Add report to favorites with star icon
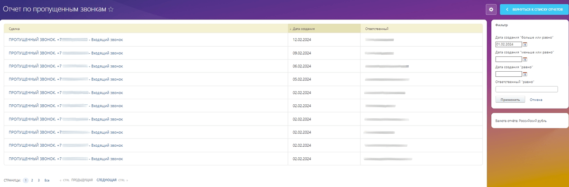This screenshot has height=187, width=569. (111, 9)
